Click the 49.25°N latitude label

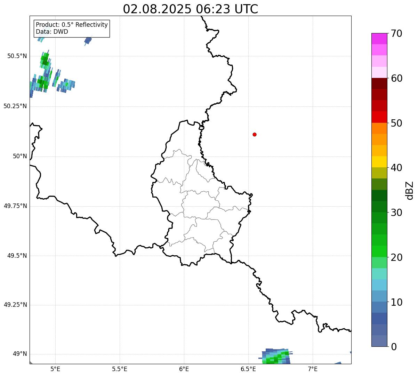click(15, 305)
